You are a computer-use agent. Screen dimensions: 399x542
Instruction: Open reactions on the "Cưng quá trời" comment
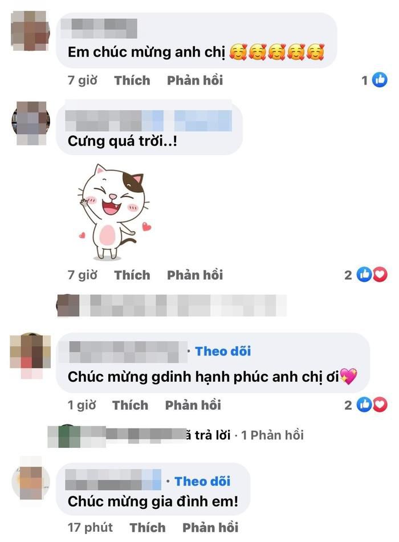366,275
